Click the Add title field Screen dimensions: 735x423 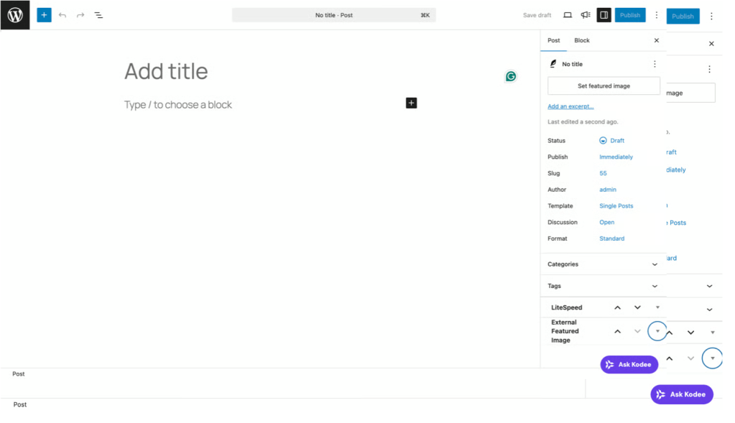click(166, 71)
